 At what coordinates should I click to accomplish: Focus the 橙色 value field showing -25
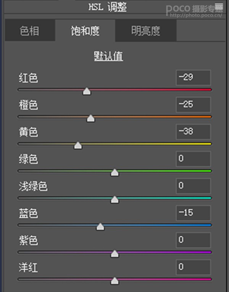(194, 104)
